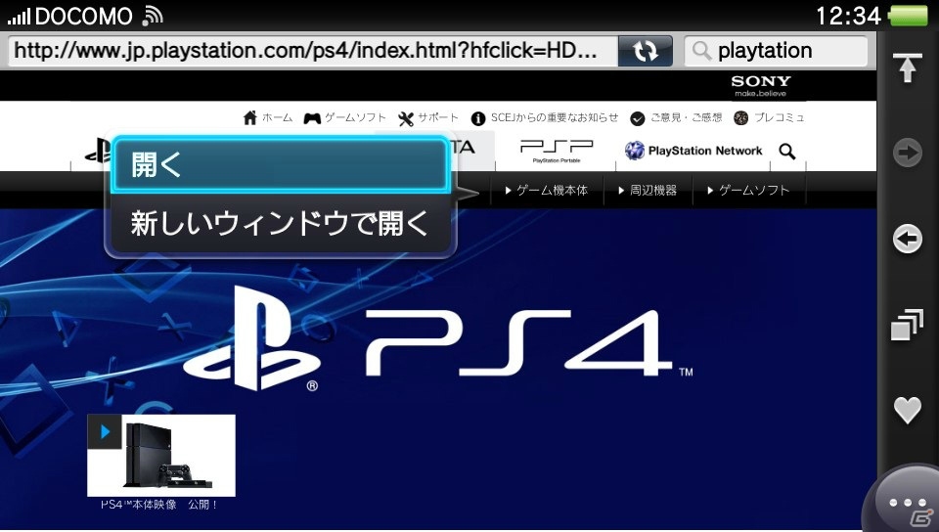
Task: Click the ホーム link with house icon
Action: pyautogui.click(x=268, y=118)
